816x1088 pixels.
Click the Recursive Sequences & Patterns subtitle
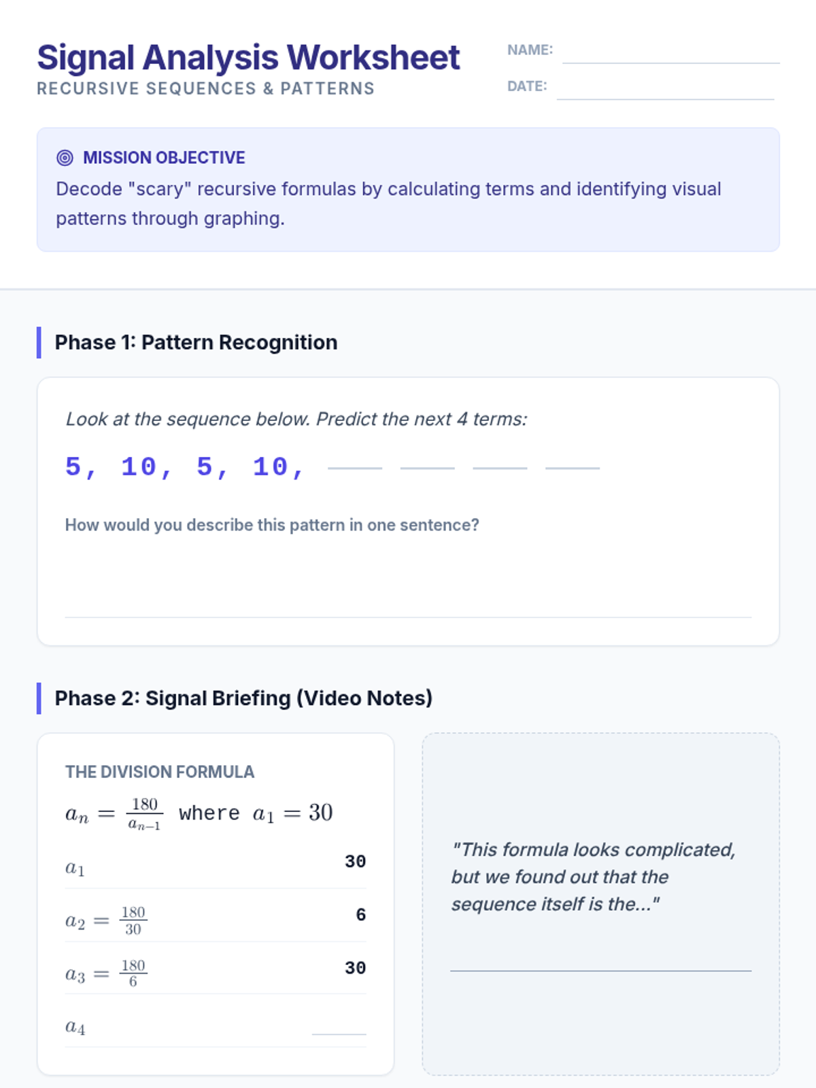(205, 88)
